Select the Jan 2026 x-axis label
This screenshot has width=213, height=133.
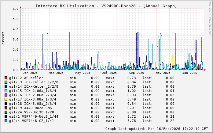(x=189, y=73)
